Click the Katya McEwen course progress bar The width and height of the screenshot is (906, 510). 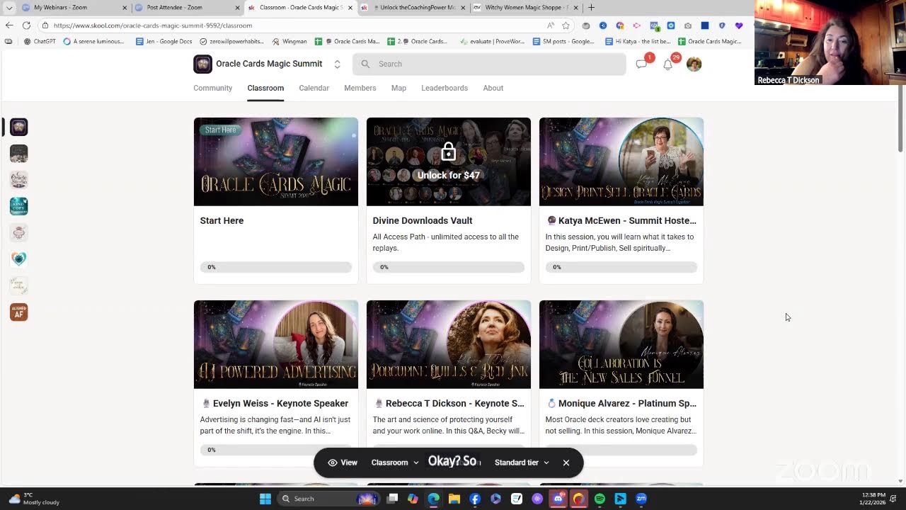(x=621, y=267)
